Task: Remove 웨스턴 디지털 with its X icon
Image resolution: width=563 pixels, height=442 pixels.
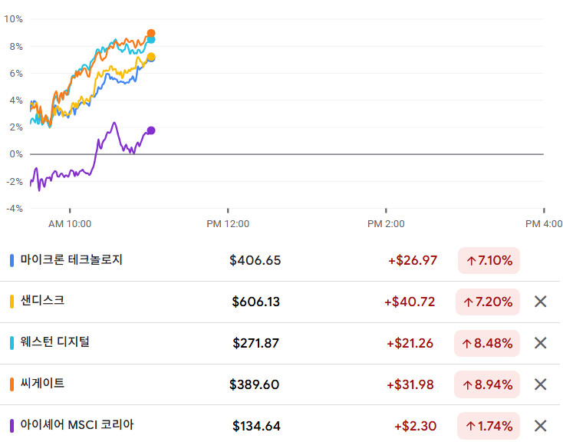Action: click(540, 343)
